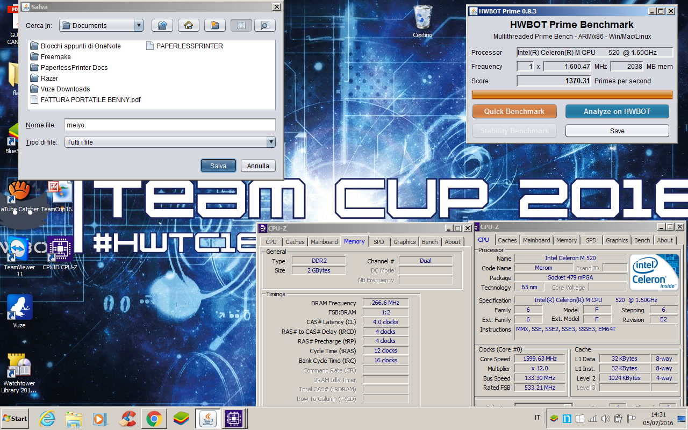Viewport: 688px width, 430px height.
Task: Switch to Graphics tab in right CPU-Z window
Action: coord(617,240)
